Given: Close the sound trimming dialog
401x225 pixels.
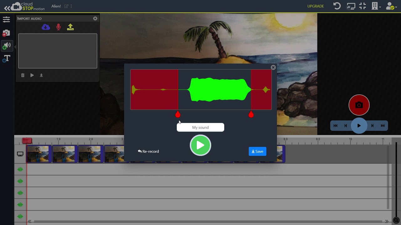Looking at the screenshot, I should [273, 67].
